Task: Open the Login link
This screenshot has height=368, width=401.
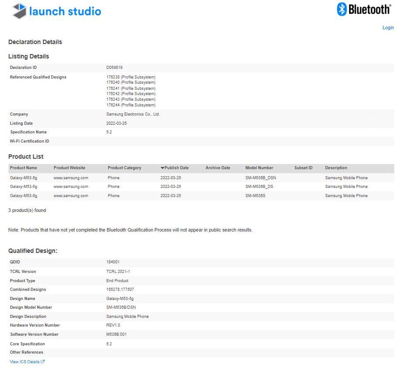Action: pos(388,27)
